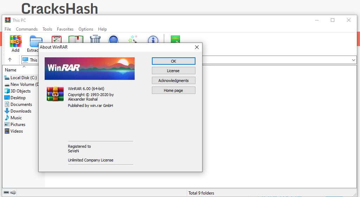The width and height of the screenshot is (360, 197).
Task: Open the File menu
Action: pos(8,29)
